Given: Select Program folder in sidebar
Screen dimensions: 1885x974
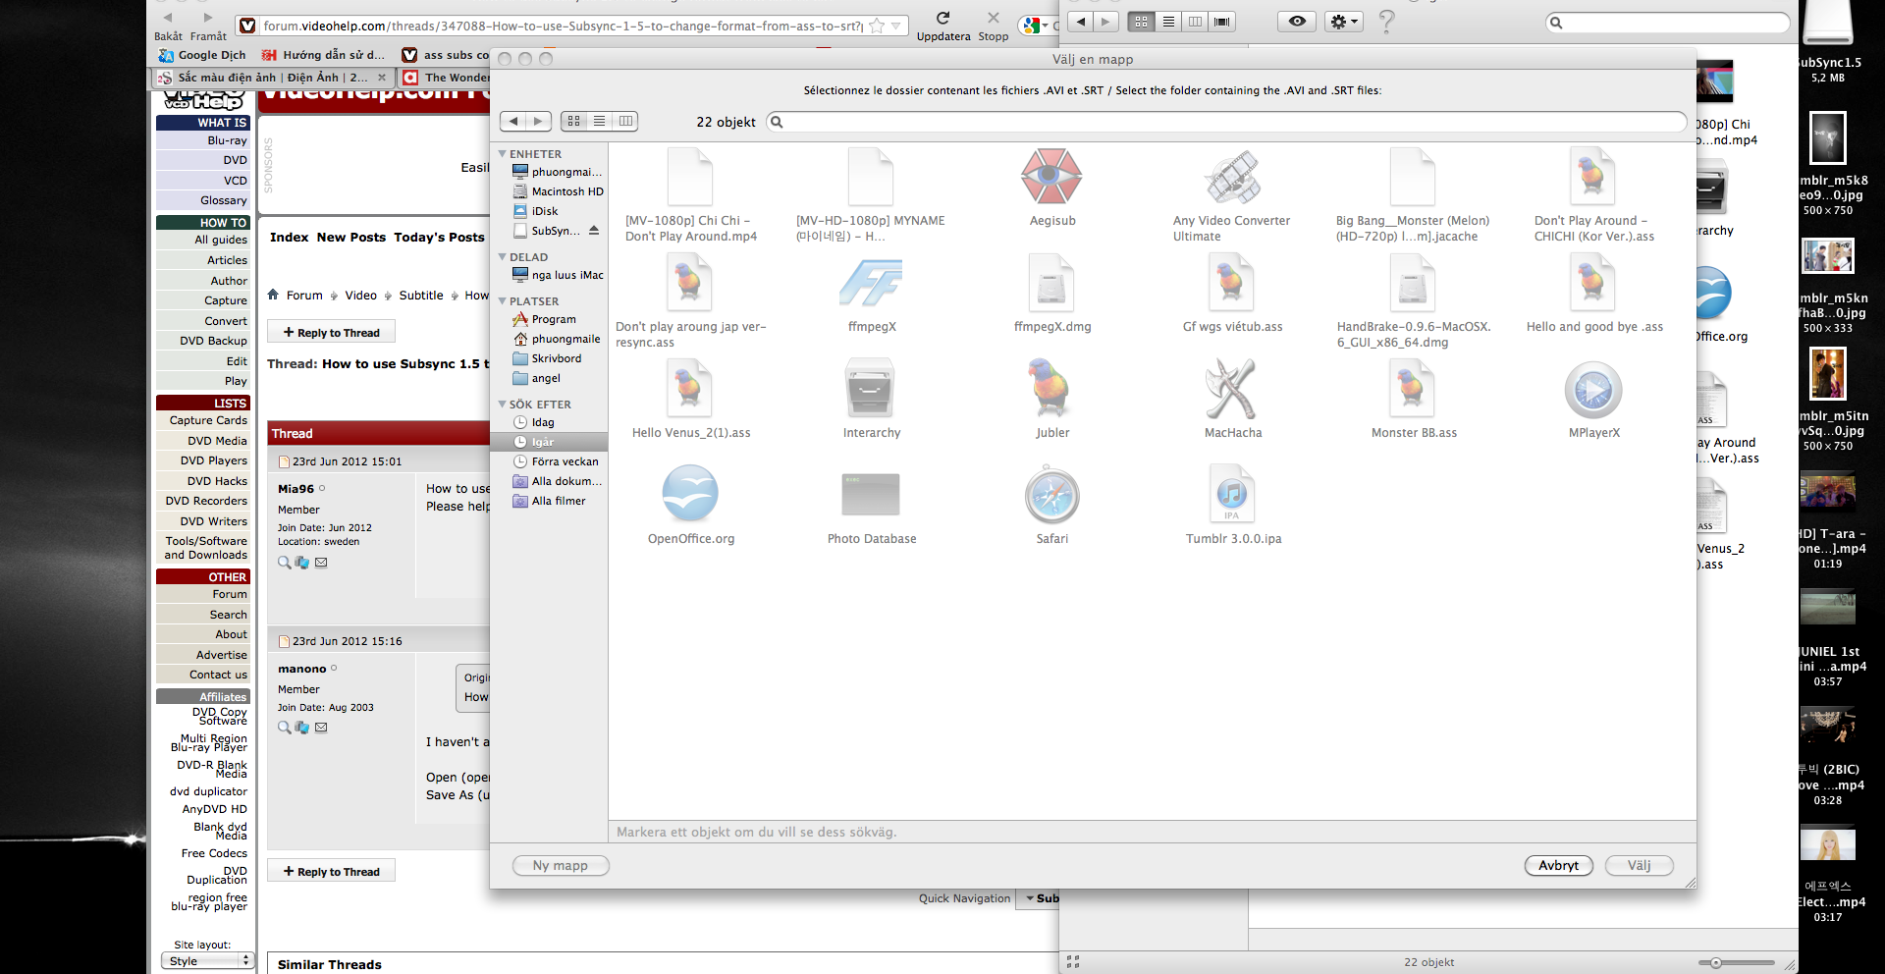Looking at the screenshot, I should [544, 319].
